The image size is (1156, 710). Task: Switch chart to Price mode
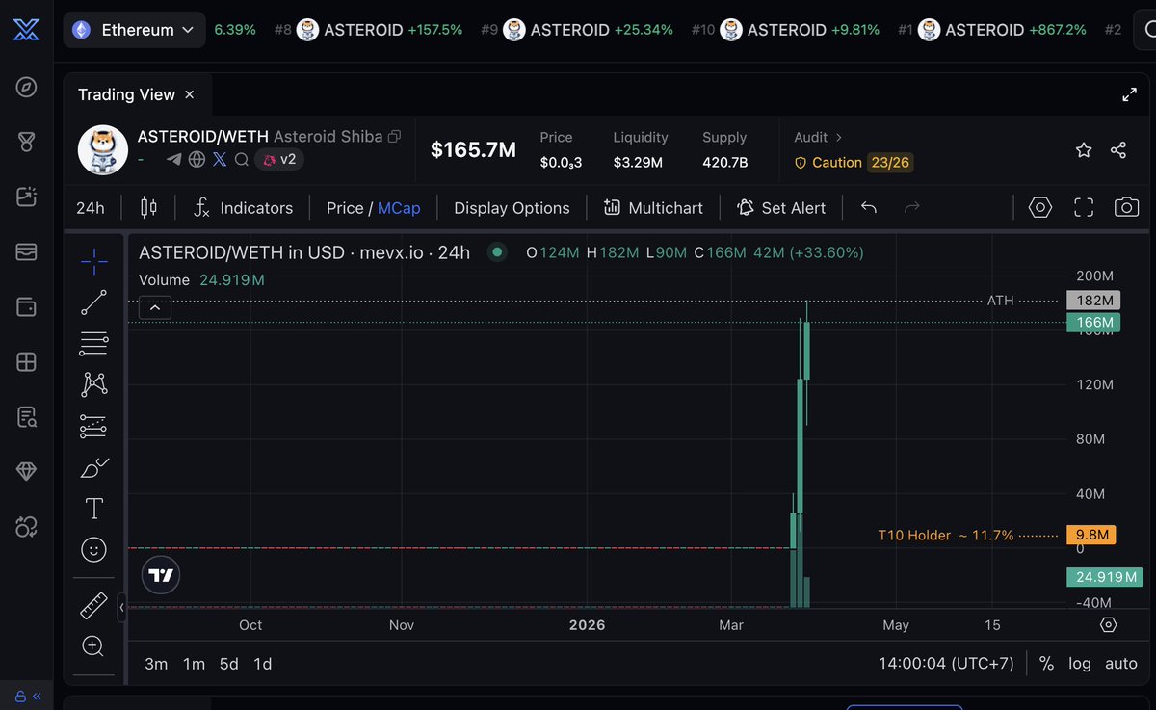[x=344, y=207]
